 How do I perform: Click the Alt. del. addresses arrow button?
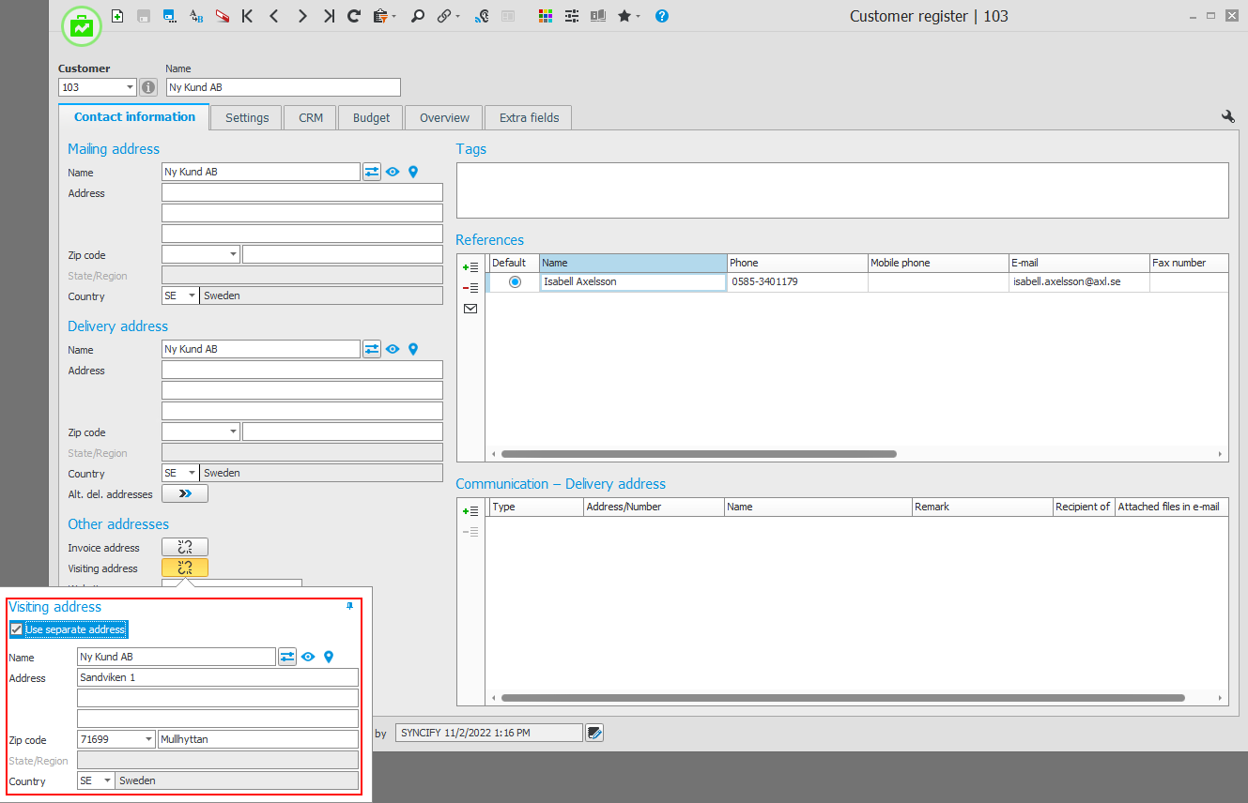pos(185,493)
